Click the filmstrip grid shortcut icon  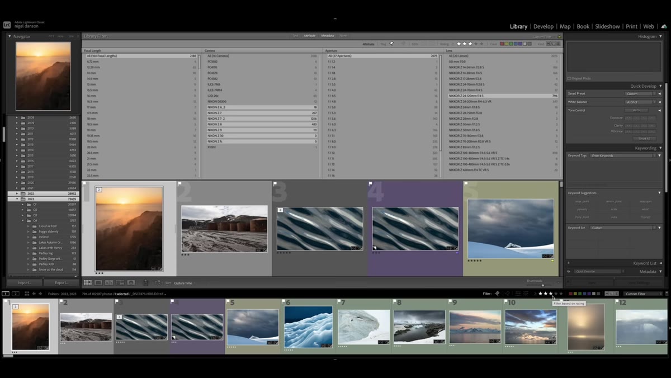pos(26,294)
